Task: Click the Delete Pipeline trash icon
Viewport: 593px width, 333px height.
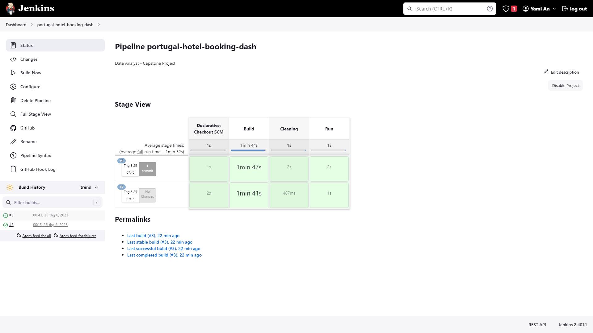Action: coord(13,100)
